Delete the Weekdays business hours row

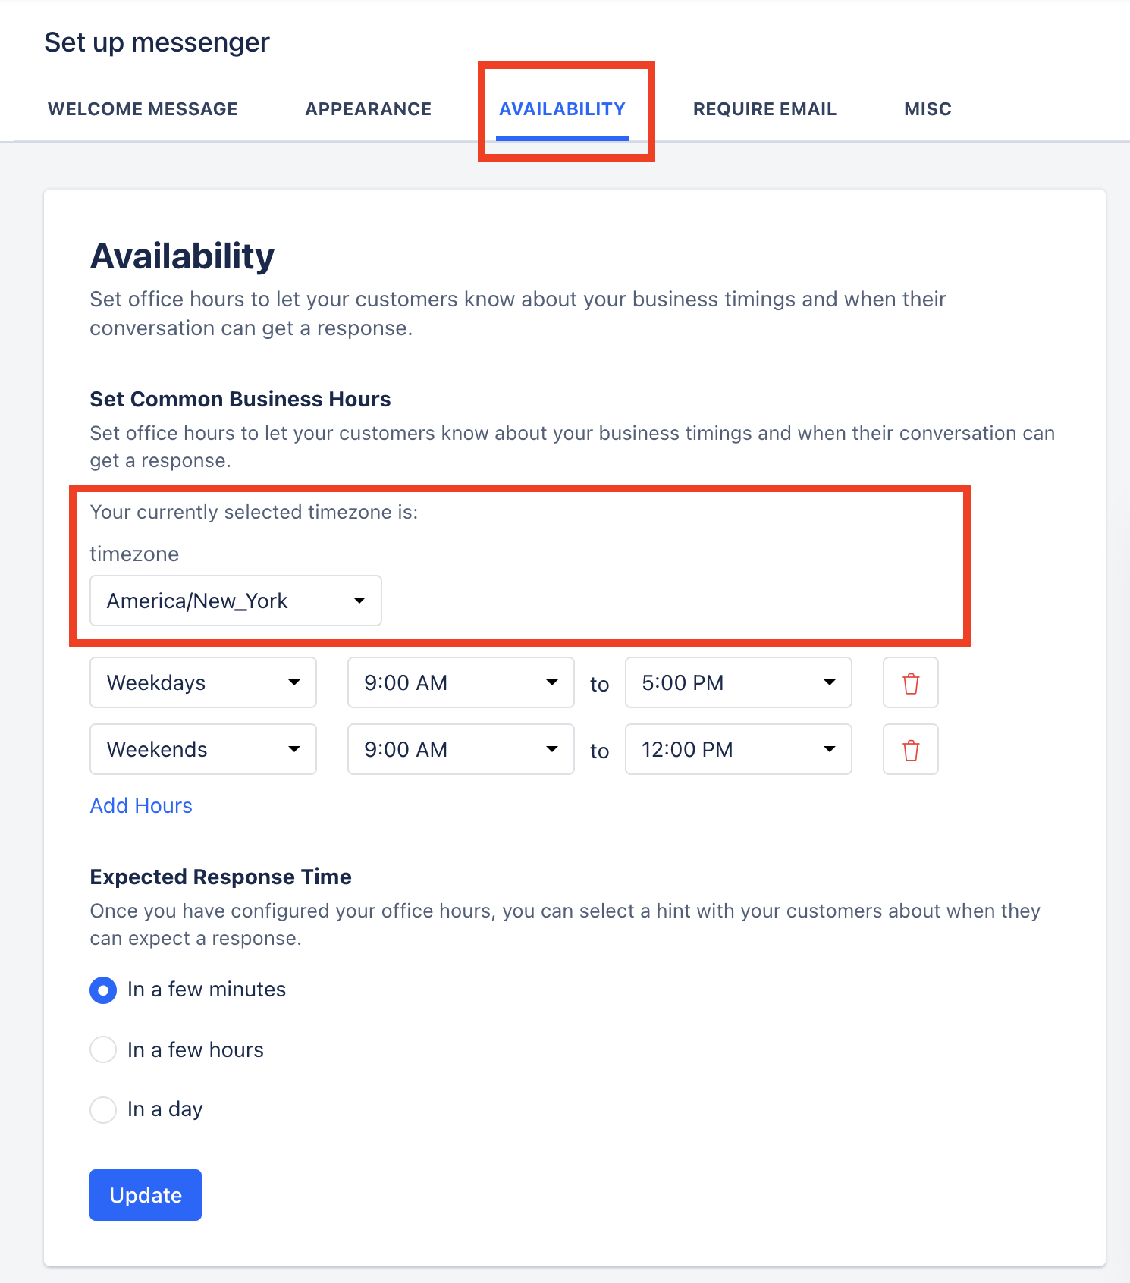click(910, 682)
